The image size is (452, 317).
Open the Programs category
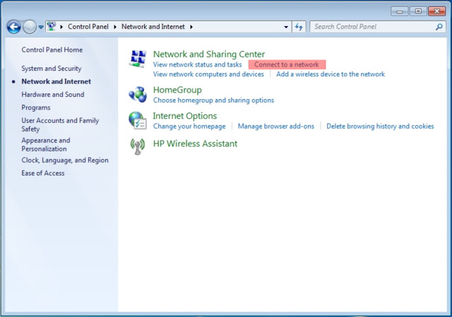(36, 108)
